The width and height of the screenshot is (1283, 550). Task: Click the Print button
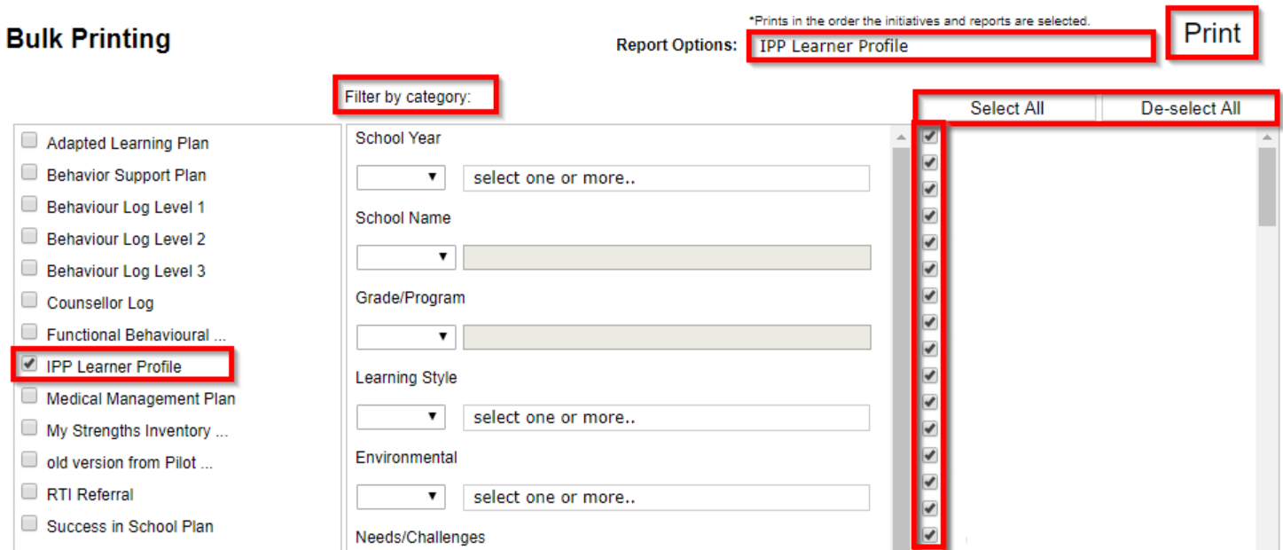(x=1212, y=34)
